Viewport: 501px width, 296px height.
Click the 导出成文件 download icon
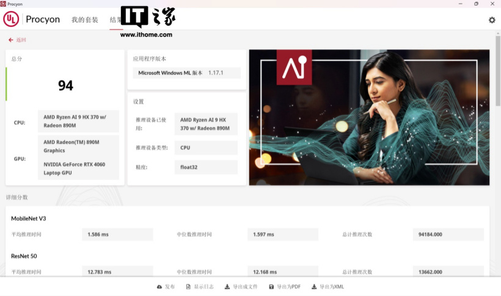click(227, 287)
